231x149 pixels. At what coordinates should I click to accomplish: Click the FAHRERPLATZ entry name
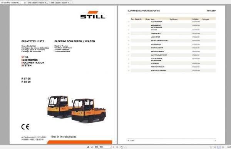point(156,33)
